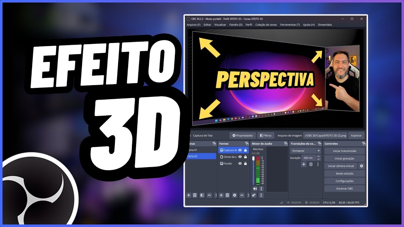Mute the Mic/Aux channel speaker icon

pos(255,189)
